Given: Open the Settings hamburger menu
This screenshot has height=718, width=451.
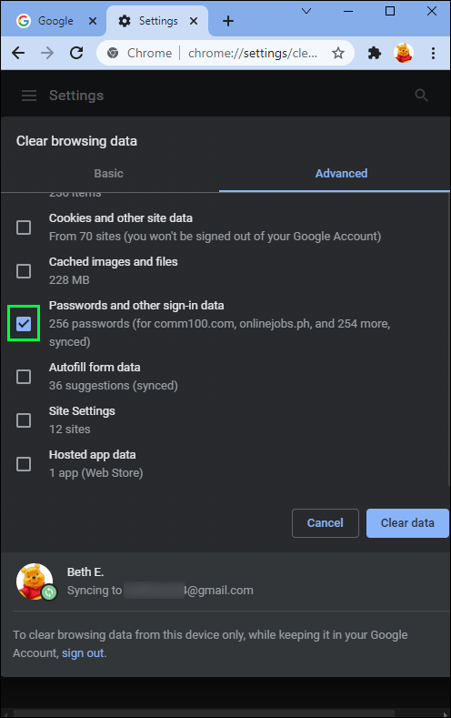Looking at the screenshot, I should (29, 96).
